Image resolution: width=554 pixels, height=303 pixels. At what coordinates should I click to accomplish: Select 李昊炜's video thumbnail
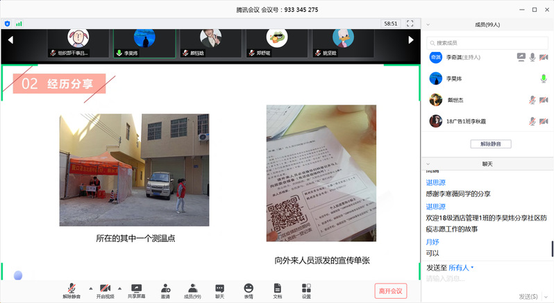[x=144, y=43]
